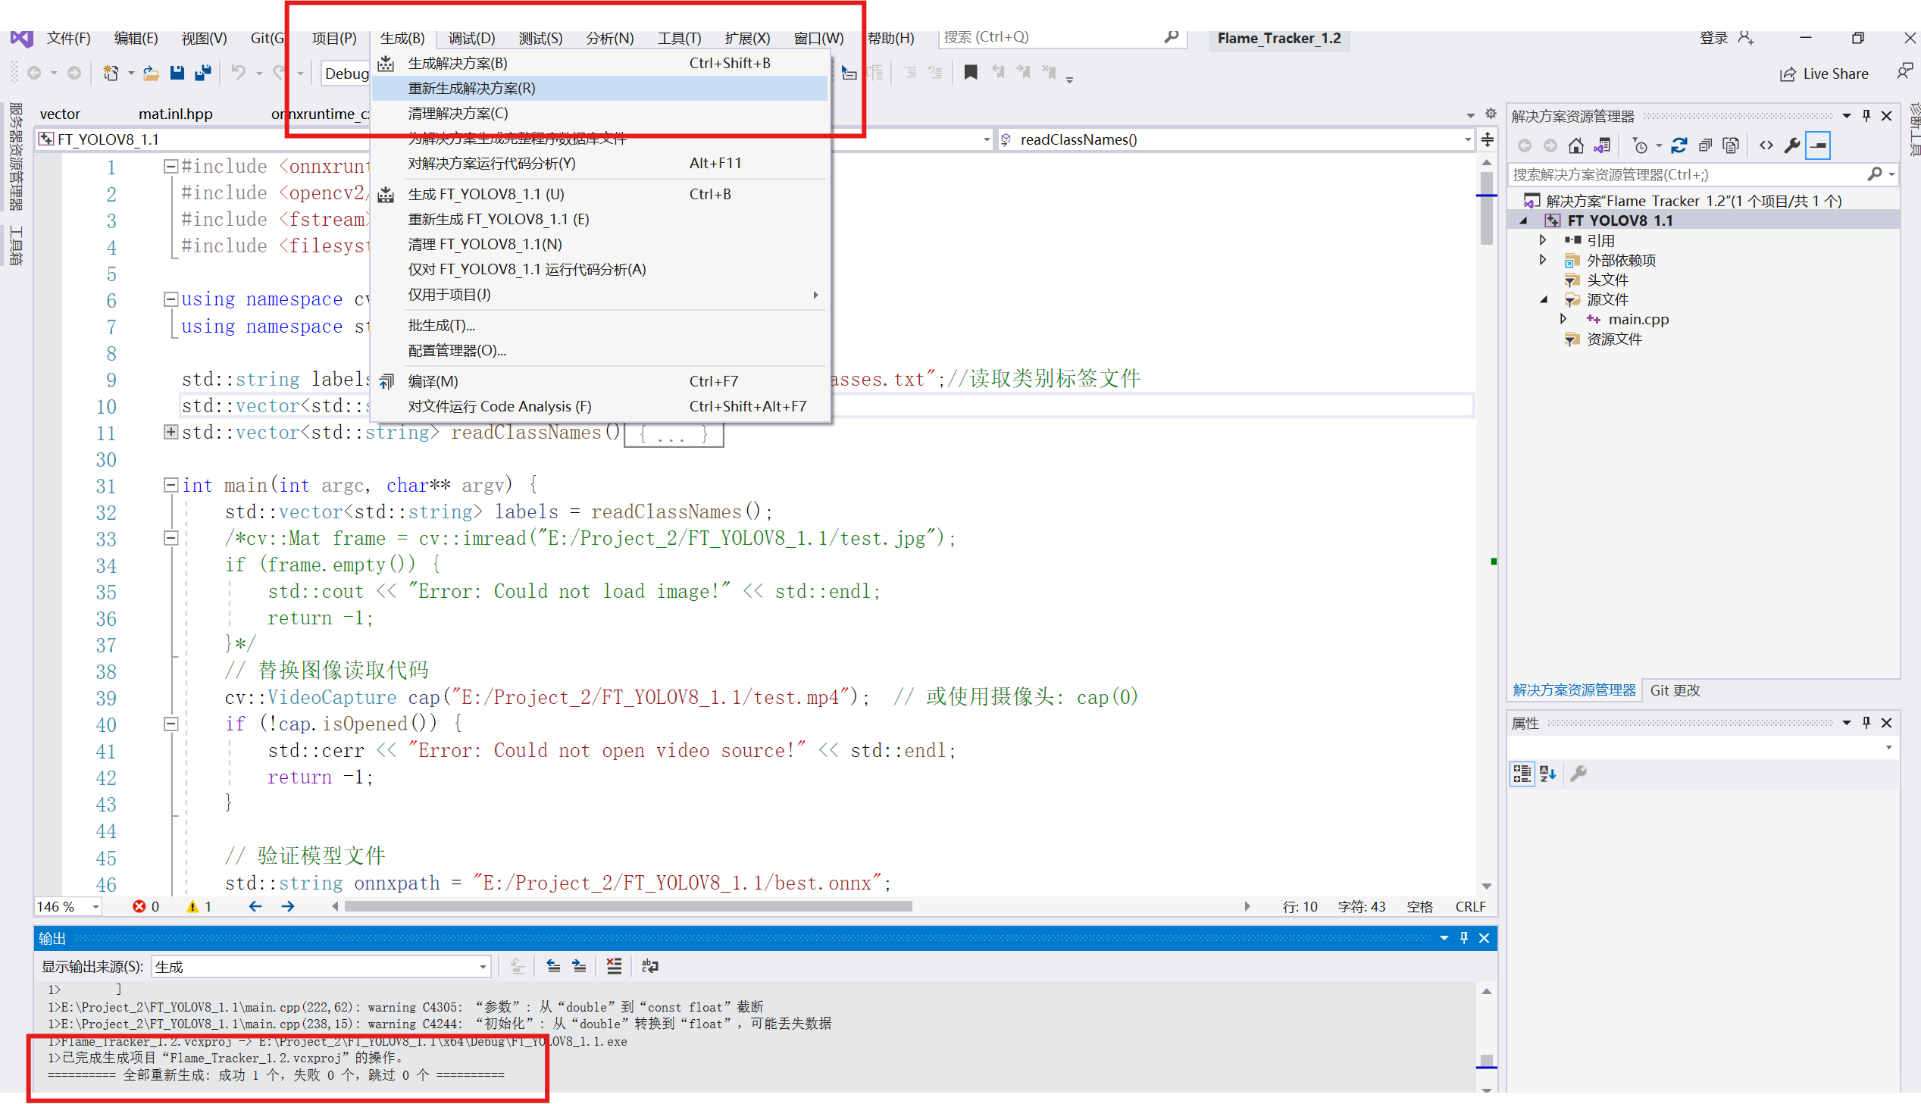Viewport: 1921px width, 1104px height.
Task: Click the Save All toolbar icon
Action: (x=202, y=73)
